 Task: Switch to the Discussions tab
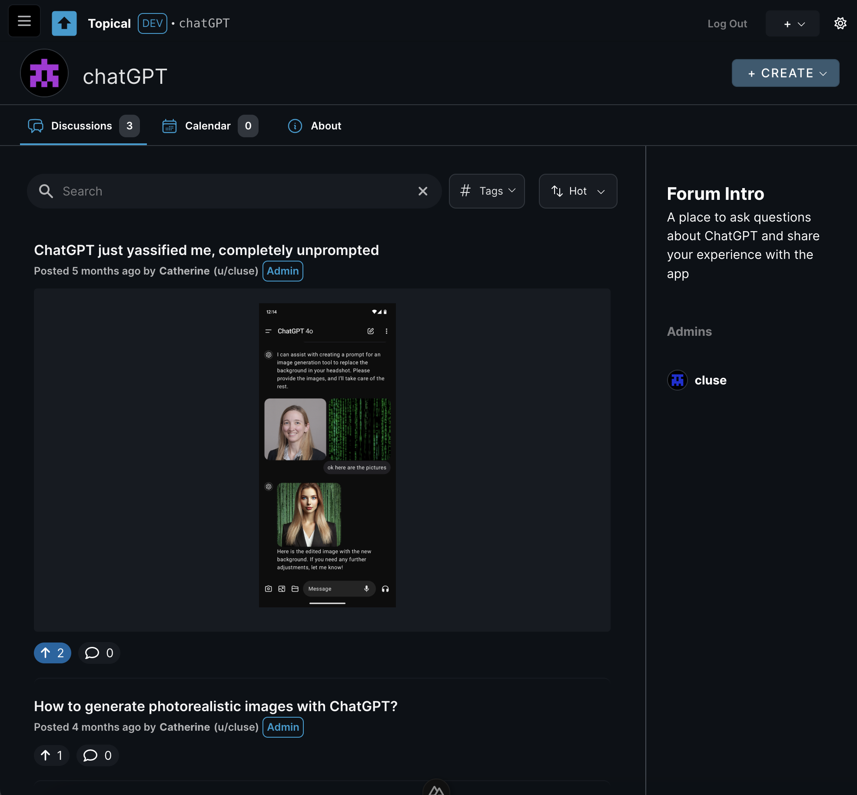[83, 126]
